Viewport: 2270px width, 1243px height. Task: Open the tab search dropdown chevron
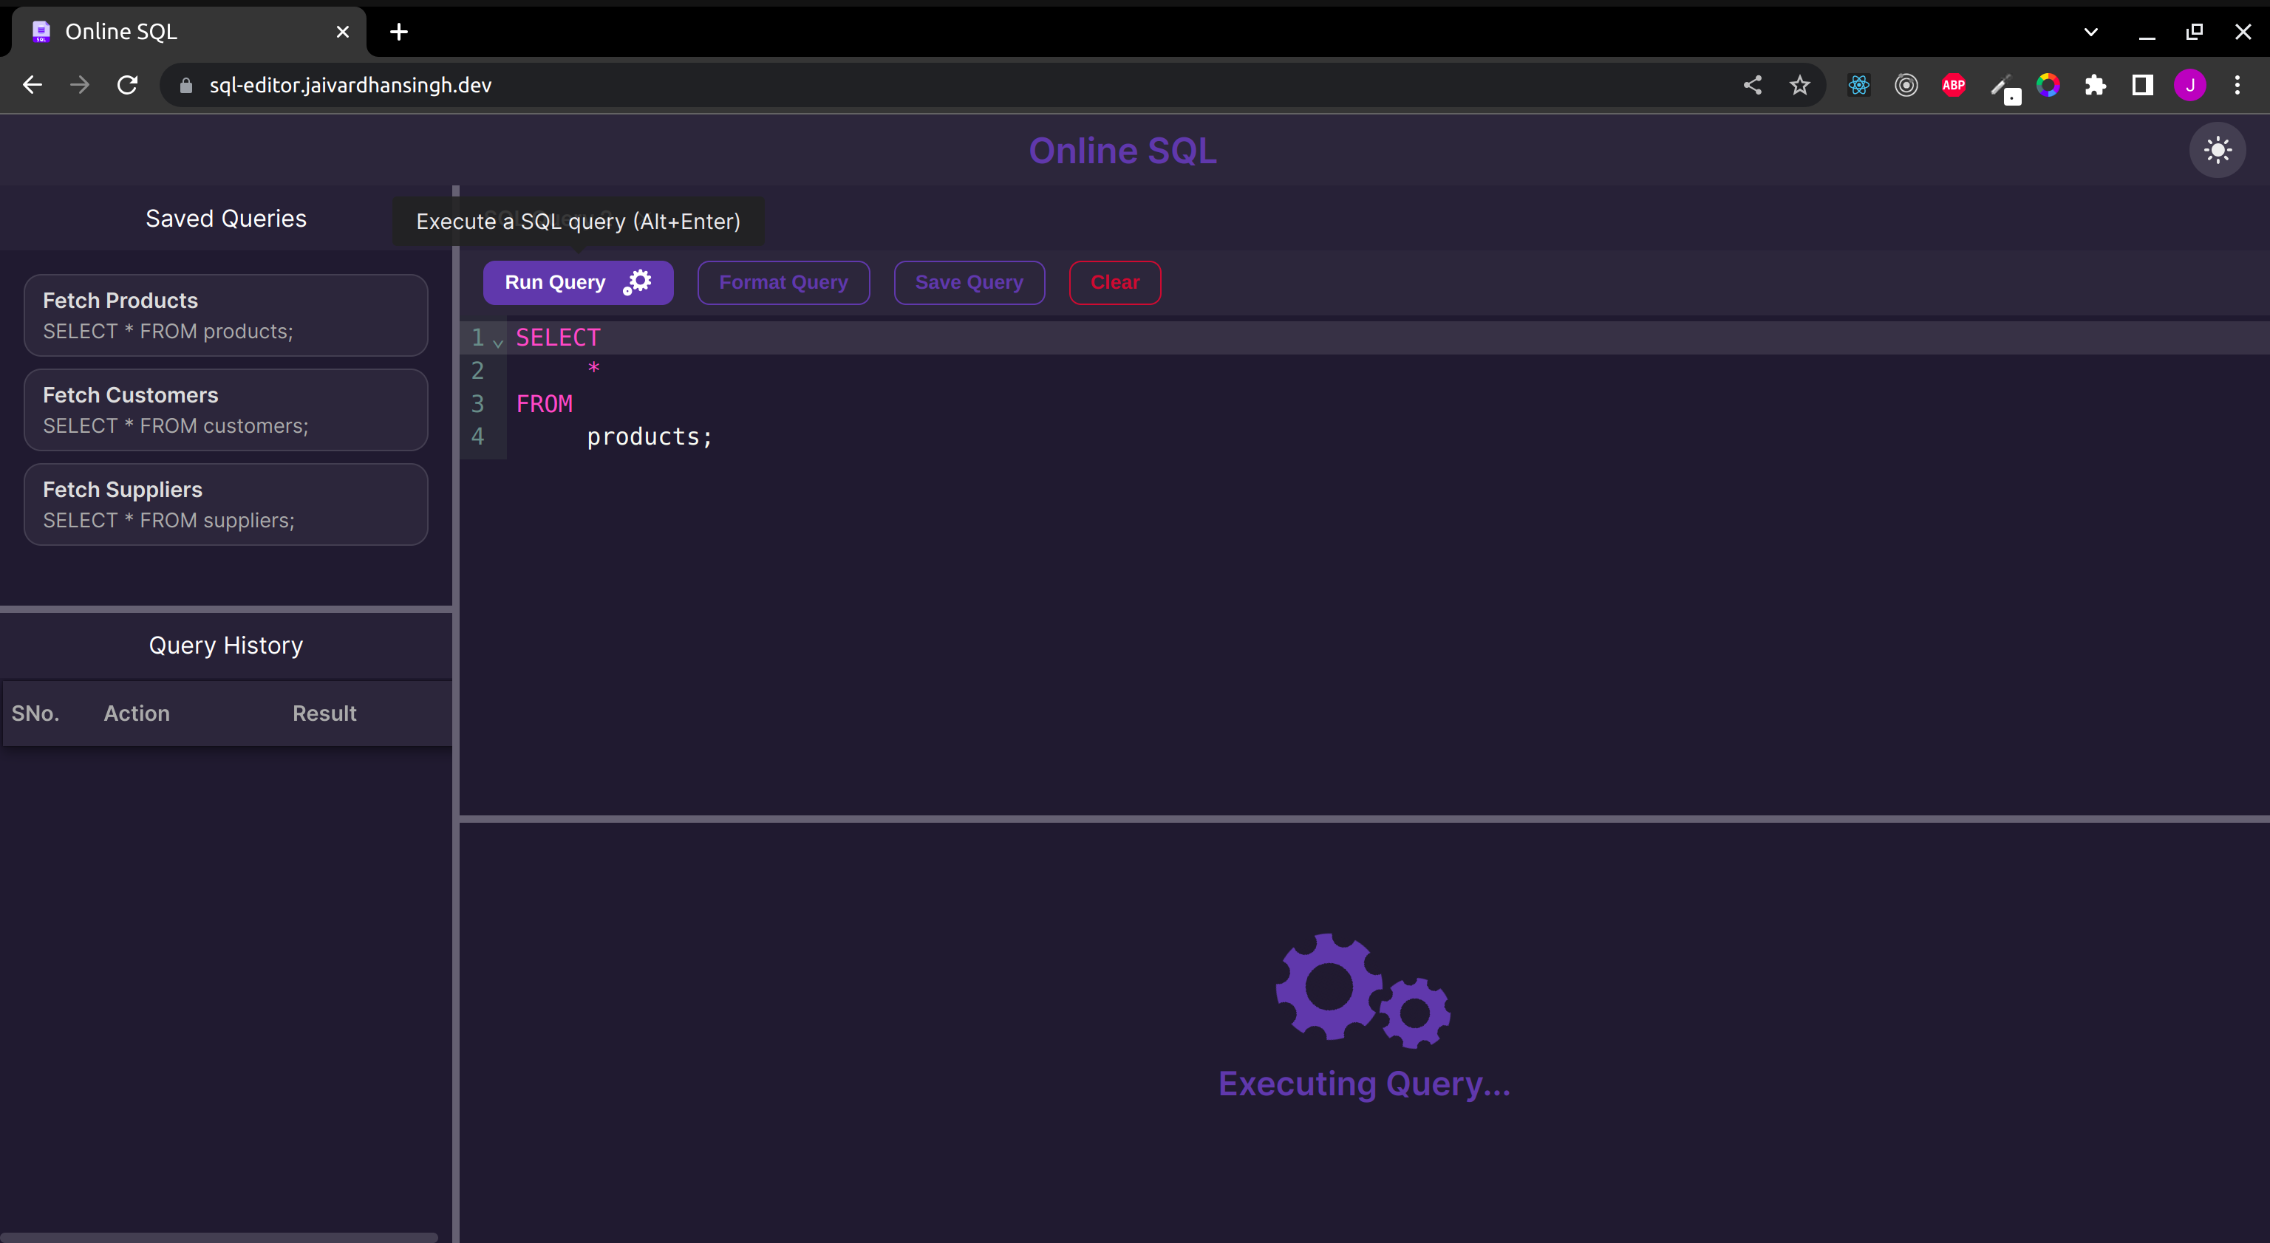2090,32
